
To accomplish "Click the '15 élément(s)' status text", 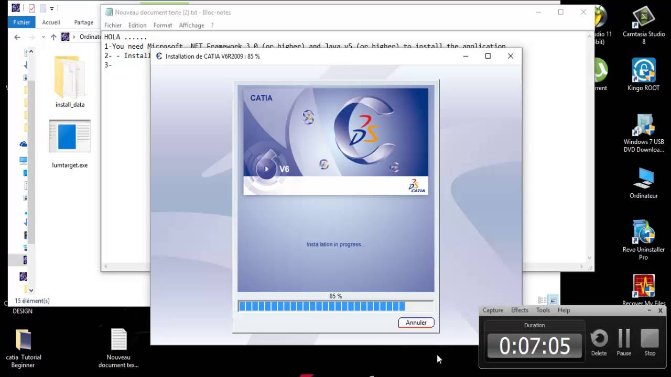I will (x=32, y=301).
